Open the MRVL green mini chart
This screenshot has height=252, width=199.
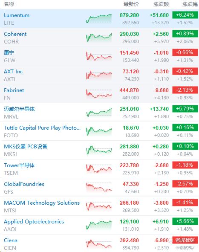click(99, 112)
